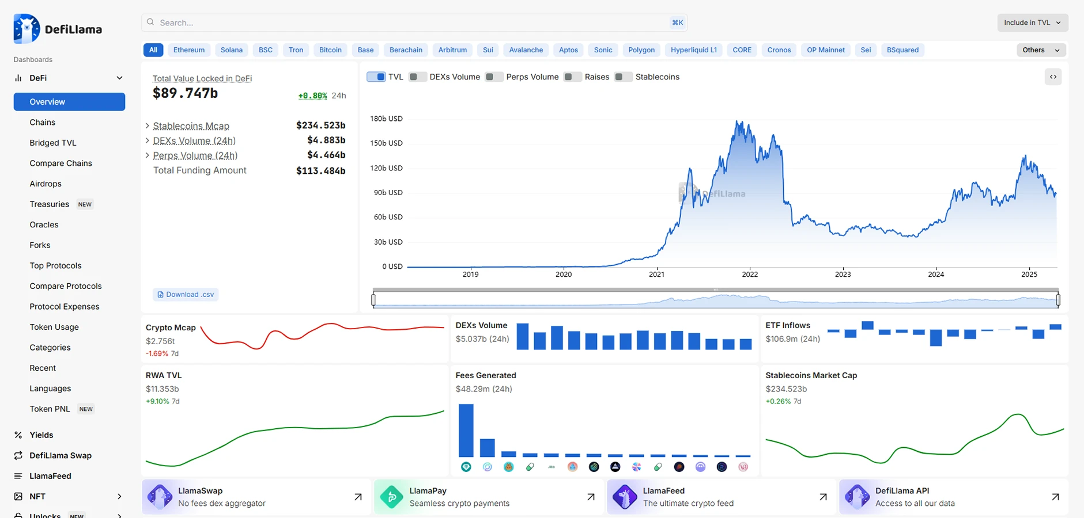Click the LlamaPay card logo icon

point(391,497)
